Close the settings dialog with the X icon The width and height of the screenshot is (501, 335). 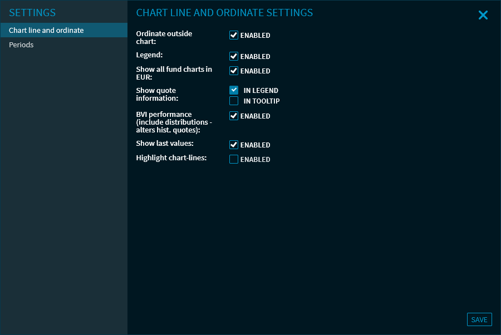[x=483, y=16]
